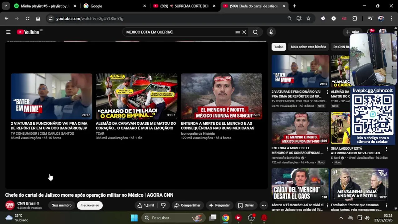Open the white tag extension icon
The width and height of the screenshot is (398, 224).
tap(323, 19)
